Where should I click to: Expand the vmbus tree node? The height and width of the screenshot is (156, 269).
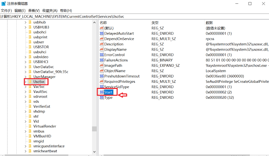[x=26, y=131]
